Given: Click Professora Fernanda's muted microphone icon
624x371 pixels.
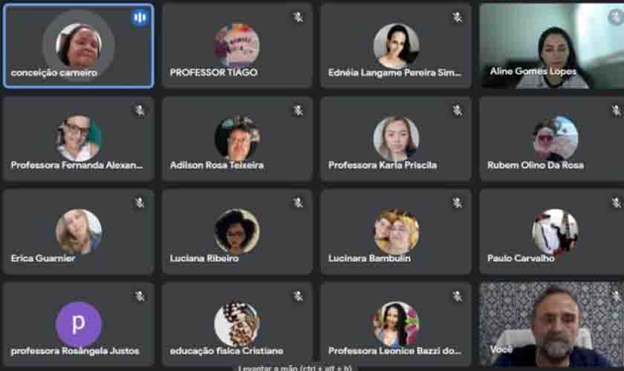Looking at the screenshot, I should (140, 110).
